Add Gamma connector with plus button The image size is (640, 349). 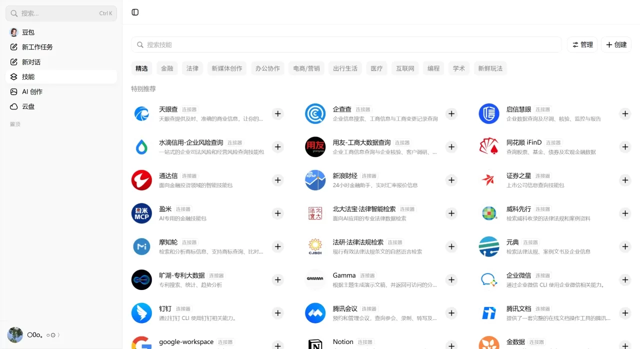click(451, 280)
